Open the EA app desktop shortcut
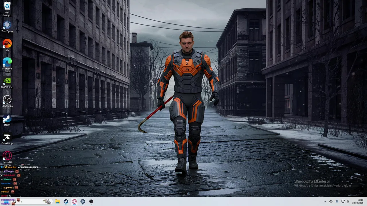 coord(7,45)
